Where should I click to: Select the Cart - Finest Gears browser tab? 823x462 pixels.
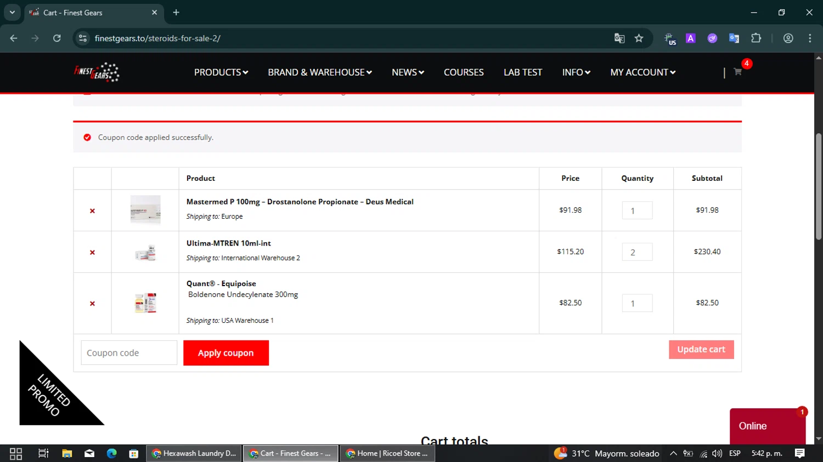[93, 13]
